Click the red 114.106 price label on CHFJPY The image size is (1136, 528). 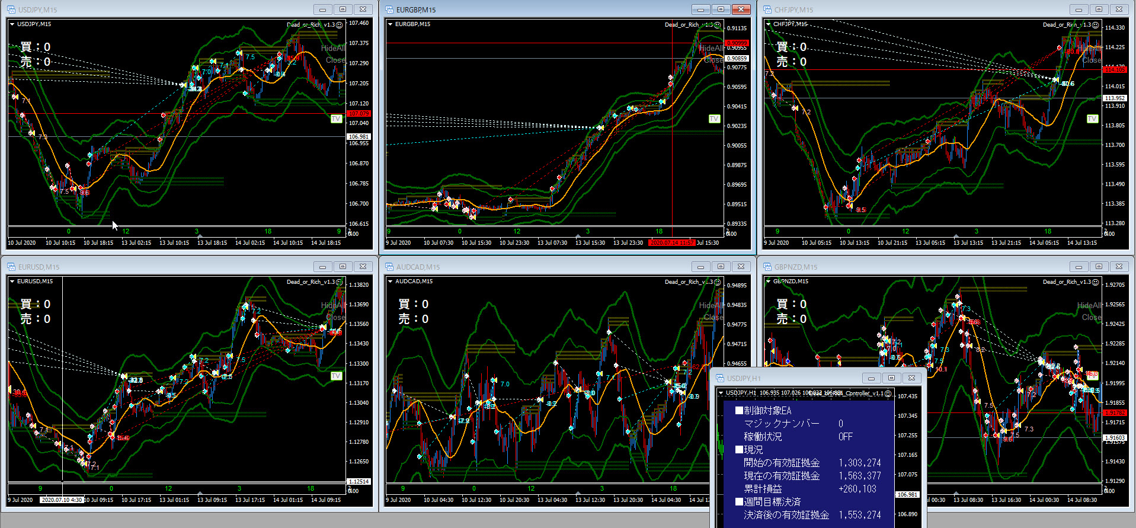point(1115,69)
